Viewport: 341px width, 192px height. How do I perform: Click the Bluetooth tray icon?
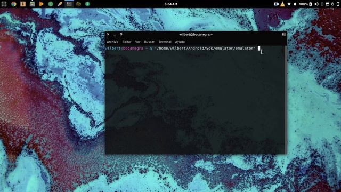click(x=322, y=4)
